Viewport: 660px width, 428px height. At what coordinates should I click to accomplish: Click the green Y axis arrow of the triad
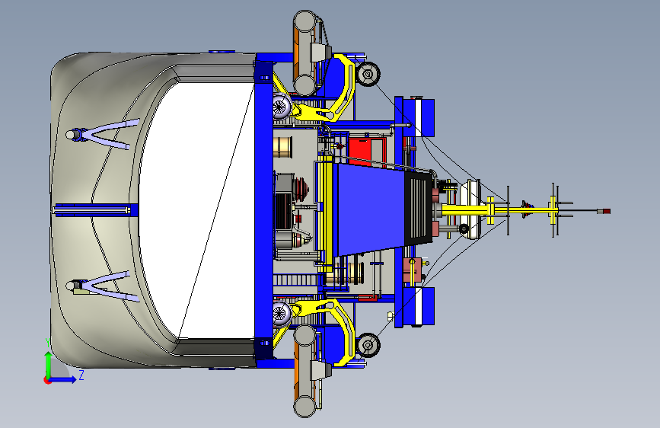(49, 364)
